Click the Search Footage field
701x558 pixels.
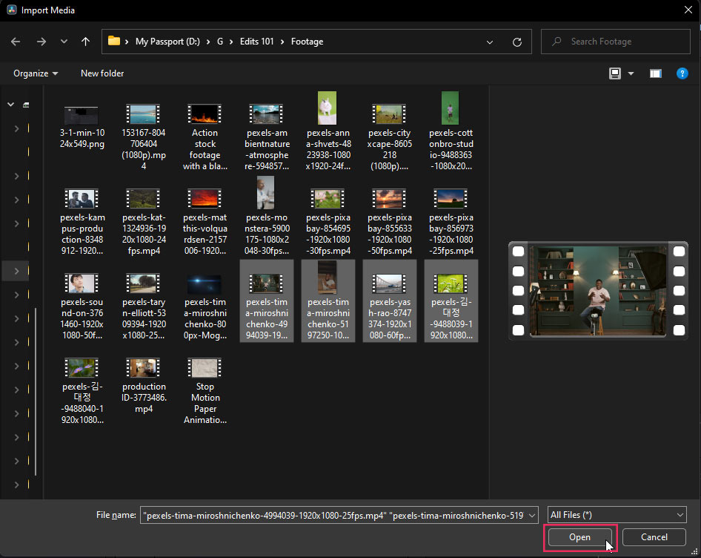(622, 42)
